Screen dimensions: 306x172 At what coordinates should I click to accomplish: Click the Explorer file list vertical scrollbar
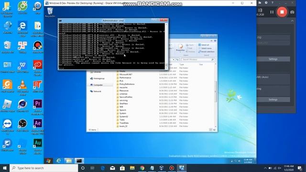tap(216, 92)
